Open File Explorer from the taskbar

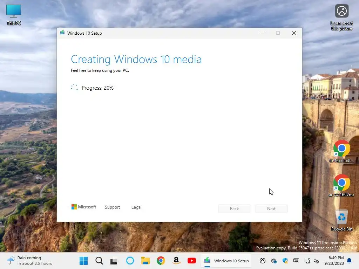point(145,261)
